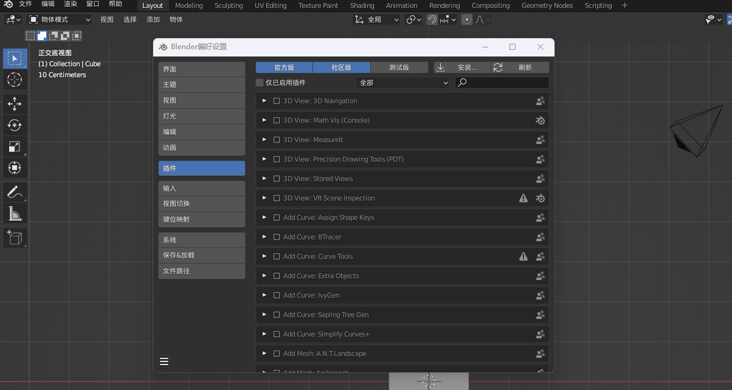This screenshot has width=732, height=390.
Task: Pick the Measure tool
Action: (x=15, y=213)
